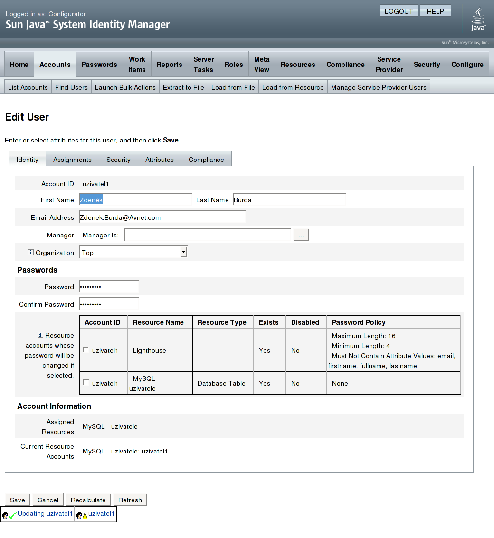Go to the Roles tab
The image size is (494, 538).
click(234, 64)
